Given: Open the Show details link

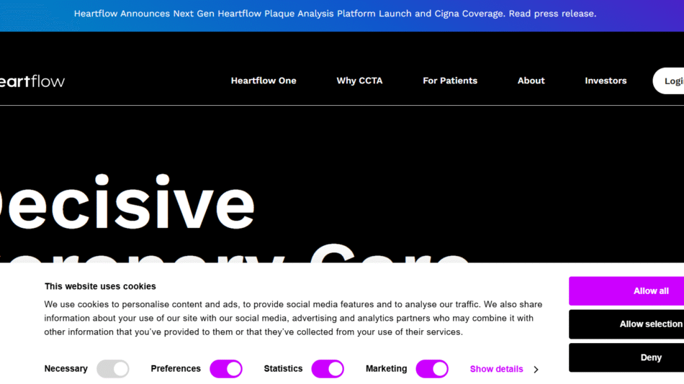Looking at the screenshot, I should pos(496,369).
